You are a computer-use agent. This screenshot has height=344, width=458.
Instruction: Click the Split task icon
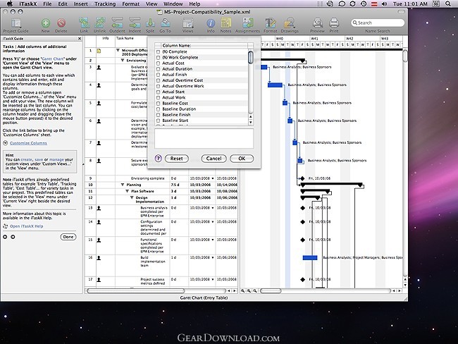[x=150, y=23]
